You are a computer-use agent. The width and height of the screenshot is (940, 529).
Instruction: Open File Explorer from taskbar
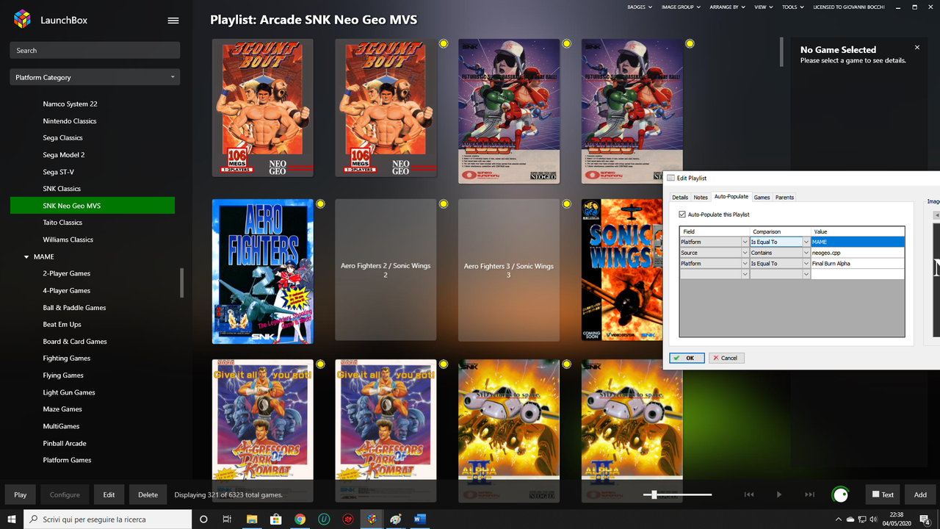click(x=251, y=519)
